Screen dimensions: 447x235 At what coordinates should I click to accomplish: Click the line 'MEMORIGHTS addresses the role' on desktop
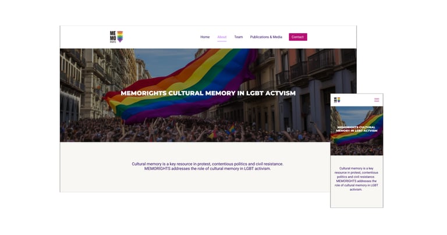(208, 168)
